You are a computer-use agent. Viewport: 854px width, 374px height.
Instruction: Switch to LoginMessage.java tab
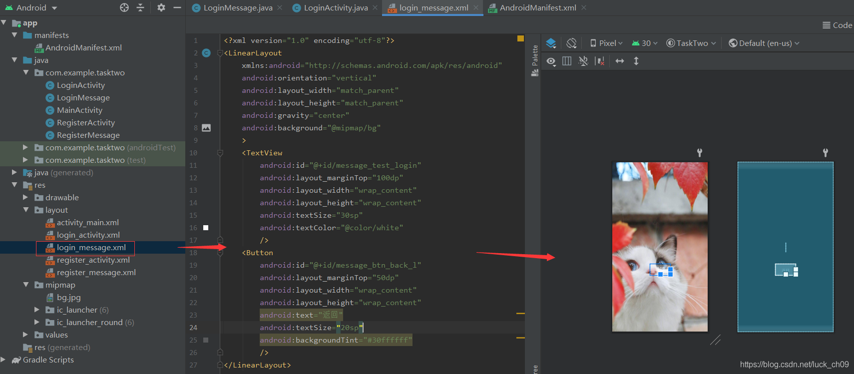coord(238,7)
